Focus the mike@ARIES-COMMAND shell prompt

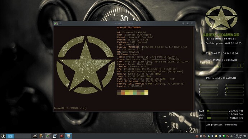(x=70, y=108)
